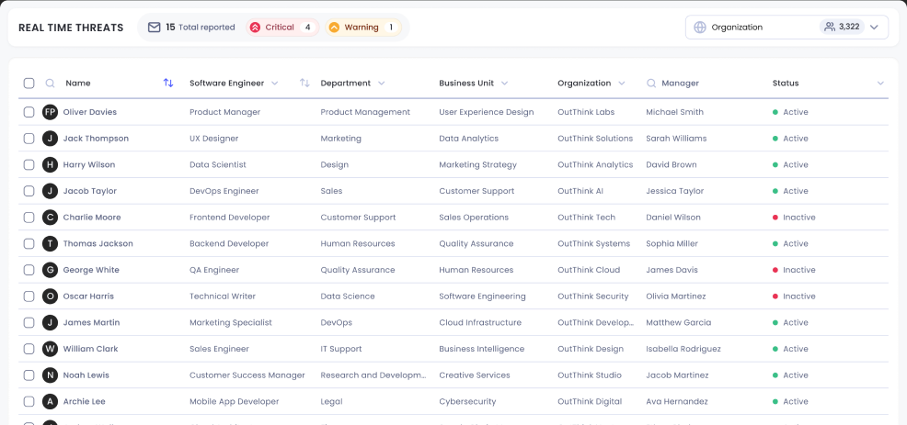
Task: Click the grey sort arrows before Department
Action: point(304,83)
